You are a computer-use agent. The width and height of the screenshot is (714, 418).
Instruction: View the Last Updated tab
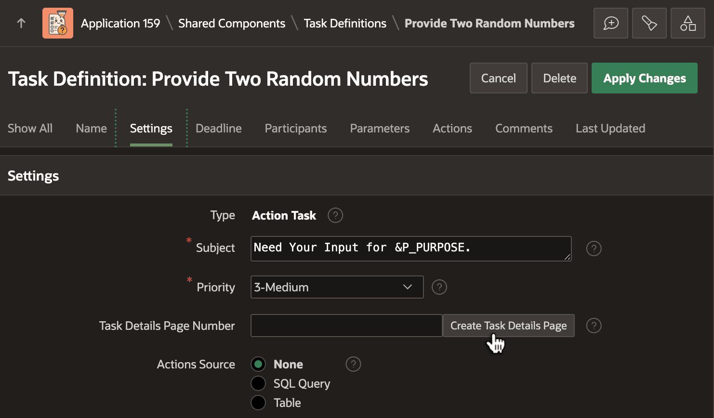(610, 128)
